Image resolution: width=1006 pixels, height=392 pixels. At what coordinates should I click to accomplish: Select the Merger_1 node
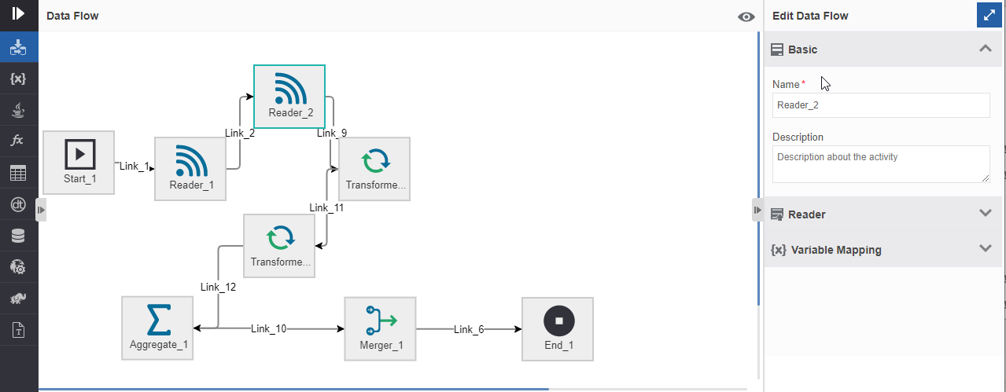click(x=380, y=328)
